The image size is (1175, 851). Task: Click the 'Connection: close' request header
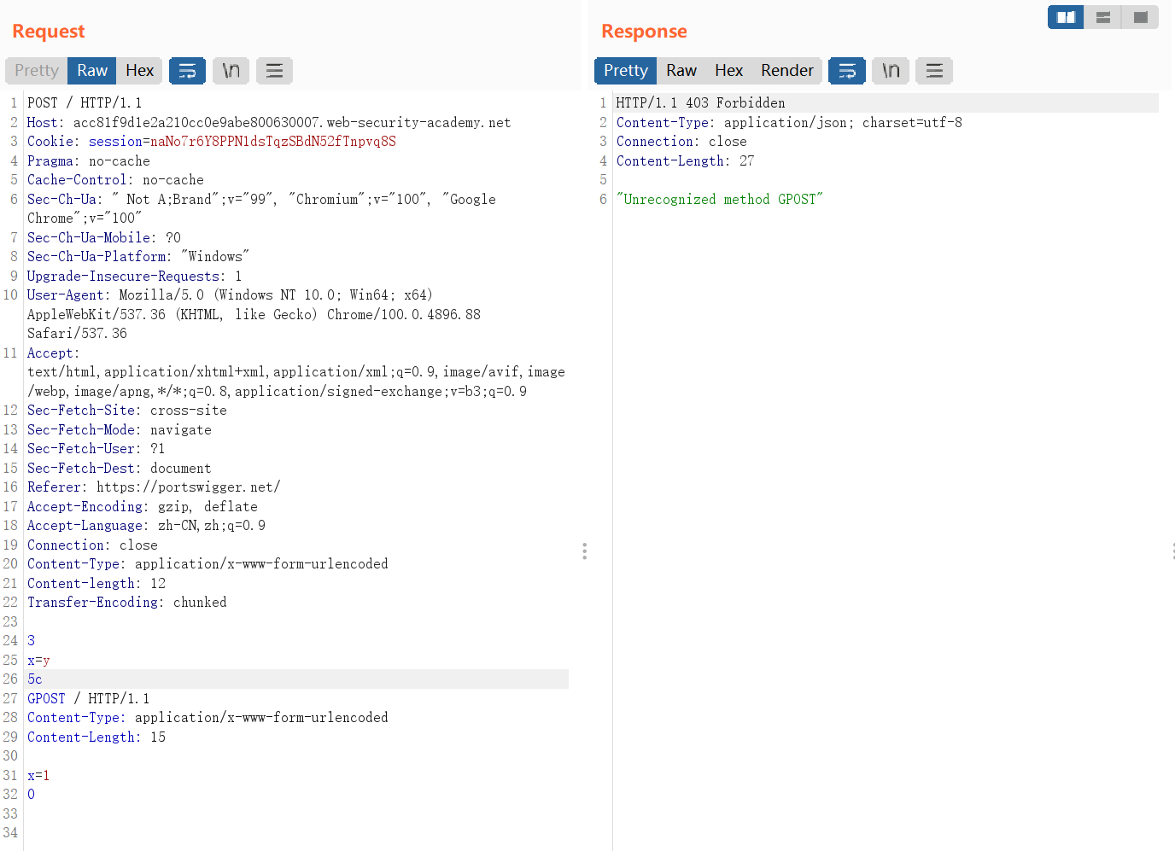point(92,545)
